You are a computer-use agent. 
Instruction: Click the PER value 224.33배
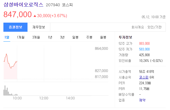tap(145, 83)
